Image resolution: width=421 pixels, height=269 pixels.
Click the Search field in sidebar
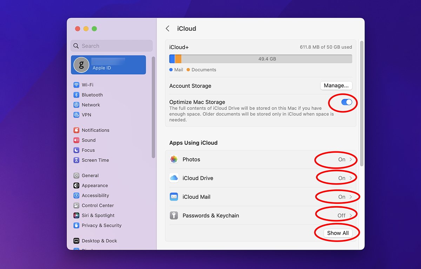point(112,46)
